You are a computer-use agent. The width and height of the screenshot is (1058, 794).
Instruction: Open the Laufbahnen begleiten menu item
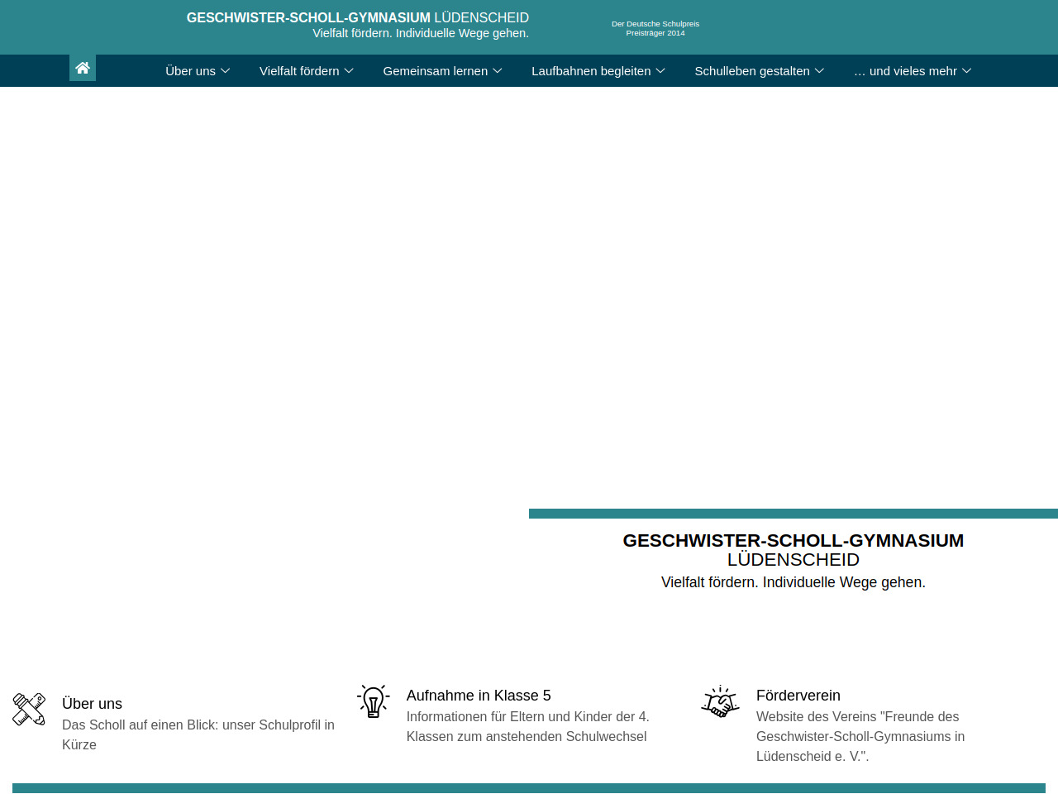[x=590, y=71]
